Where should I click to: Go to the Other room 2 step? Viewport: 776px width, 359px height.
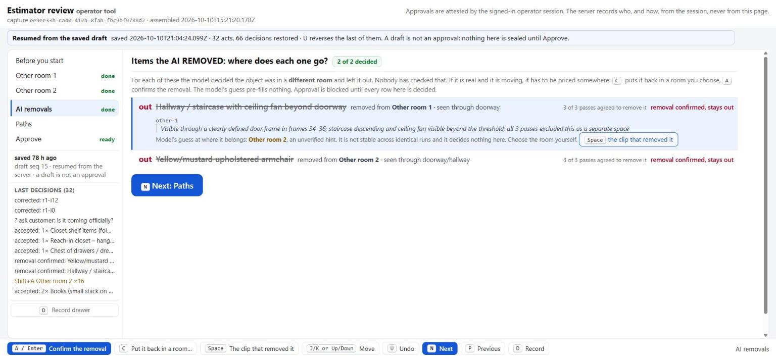click(65, 91)
